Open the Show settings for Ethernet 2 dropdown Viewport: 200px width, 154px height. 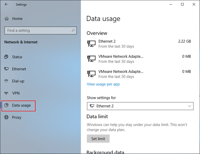click(140, 106)
